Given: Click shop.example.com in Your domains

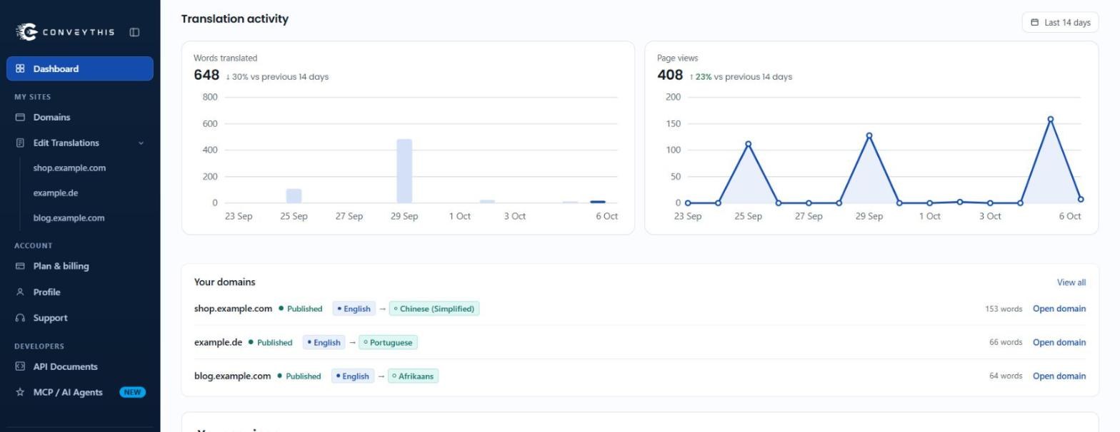Looking at the screenshot, I should click(x=233, y=309).
